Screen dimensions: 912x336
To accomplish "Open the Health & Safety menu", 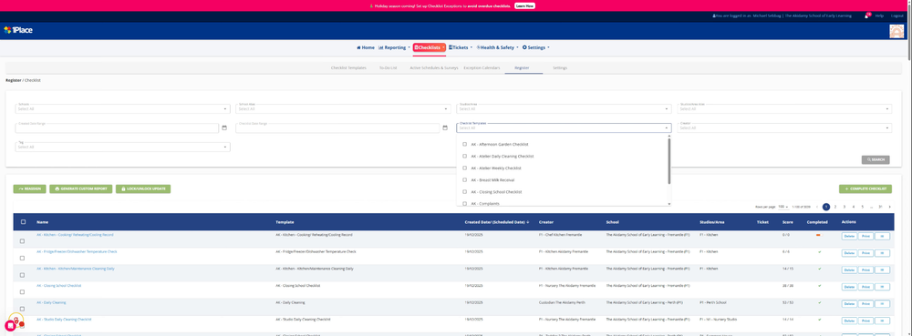I will pos(497,47).
